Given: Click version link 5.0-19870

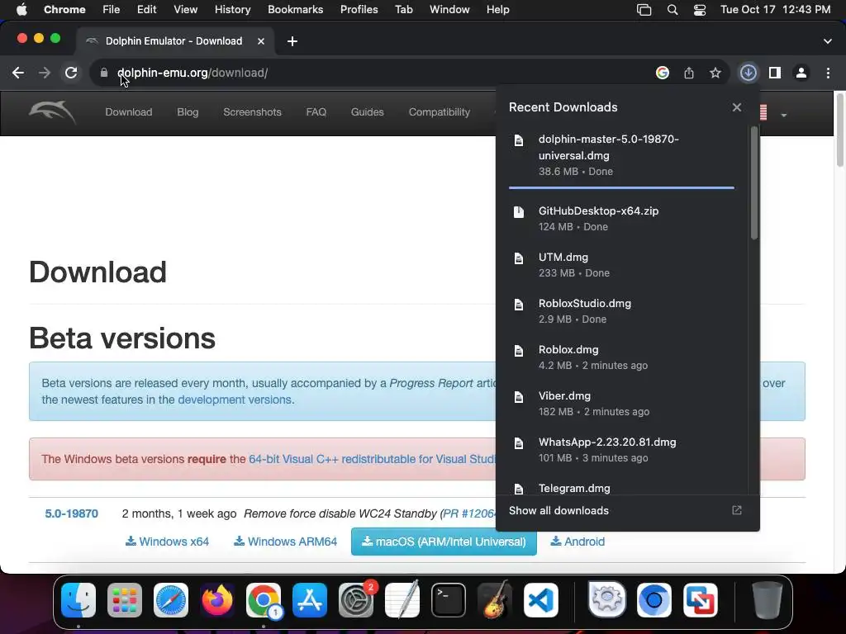Looking at the screenshot, I should coord(71,513).
